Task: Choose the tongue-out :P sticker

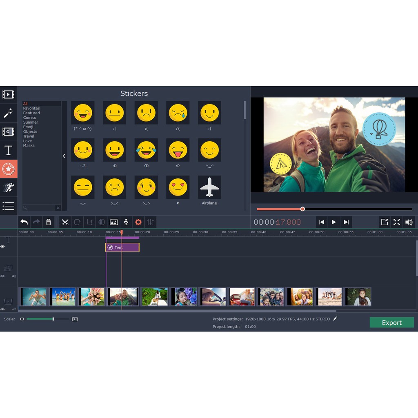Action: pyautogui.click(x=178, y=150)
